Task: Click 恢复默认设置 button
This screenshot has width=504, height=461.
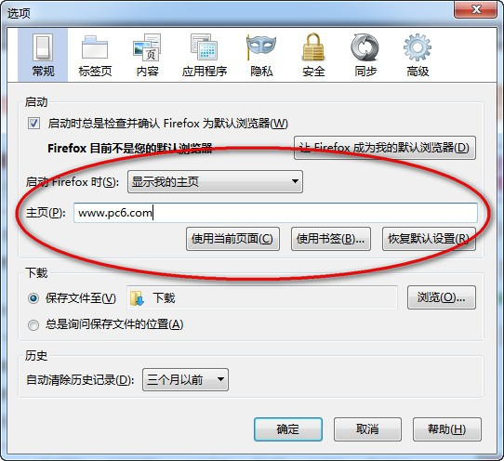Action: (x=429, y=239)
